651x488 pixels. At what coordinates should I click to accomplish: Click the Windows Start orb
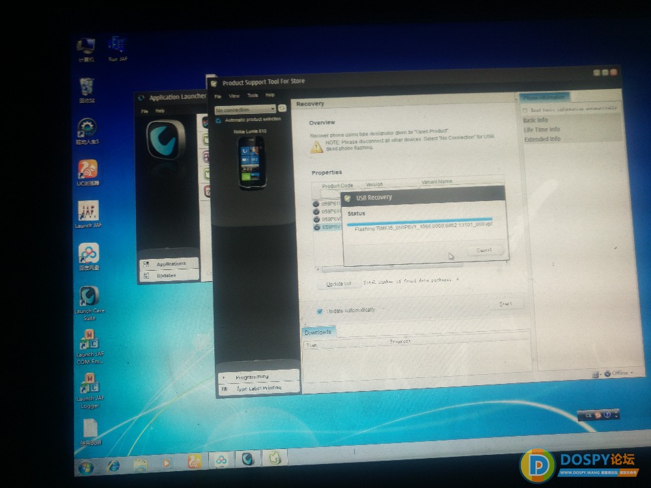[x=86, y=468]
